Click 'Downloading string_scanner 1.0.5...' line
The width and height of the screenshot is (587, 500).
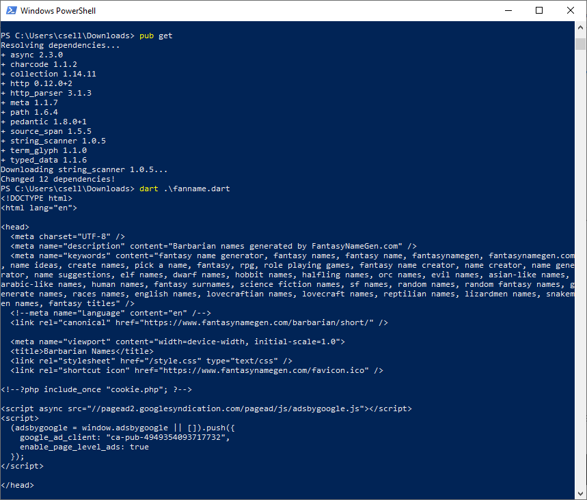click(x=84, y=170)
